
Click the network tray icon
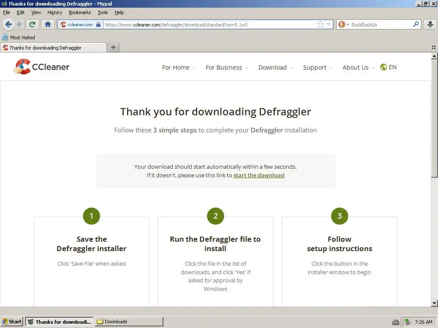click(408, 322)
